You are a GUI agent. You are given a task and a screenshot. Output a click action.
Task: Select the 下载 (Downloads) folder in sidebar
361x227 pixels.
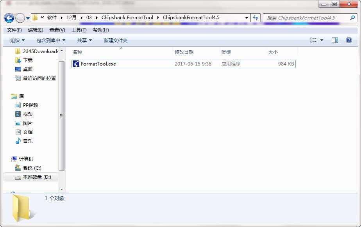[27, 60]
